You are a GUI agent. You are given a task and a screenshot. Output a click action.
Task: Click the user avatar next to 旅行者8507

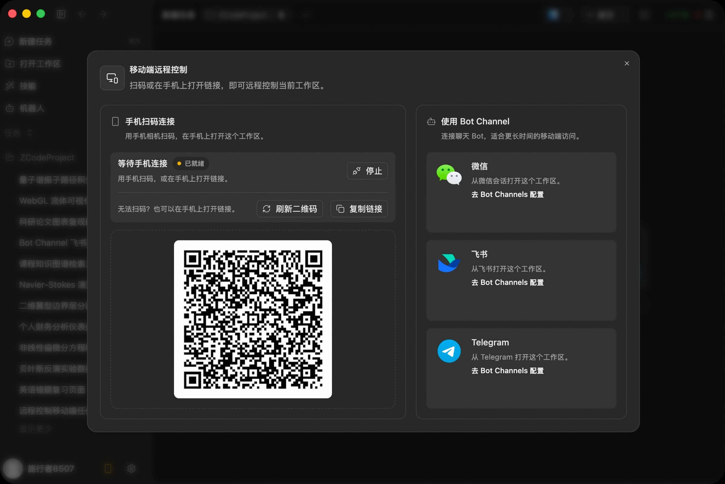(x=13, y=469)
